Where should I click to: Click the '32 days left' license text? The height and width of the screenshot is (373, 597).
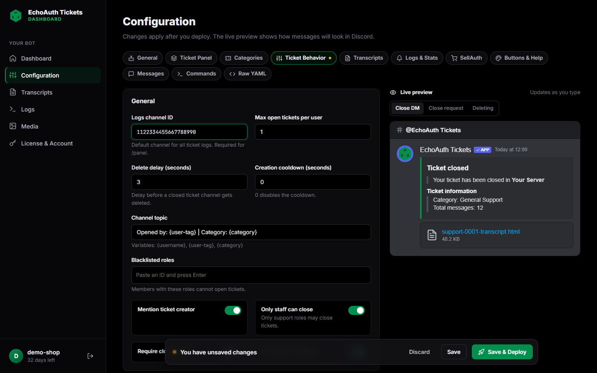point(41,360)
